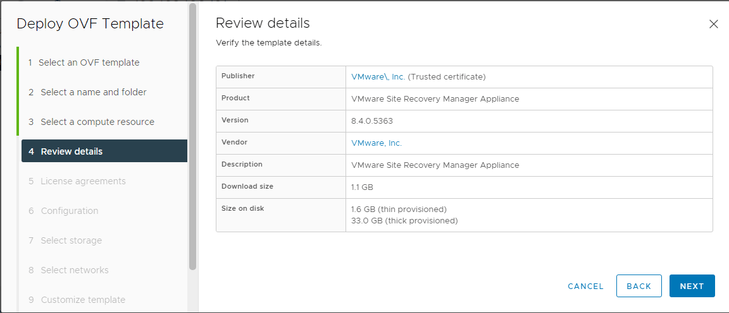Select the version value 8.4.0.5363

[372, 121]
